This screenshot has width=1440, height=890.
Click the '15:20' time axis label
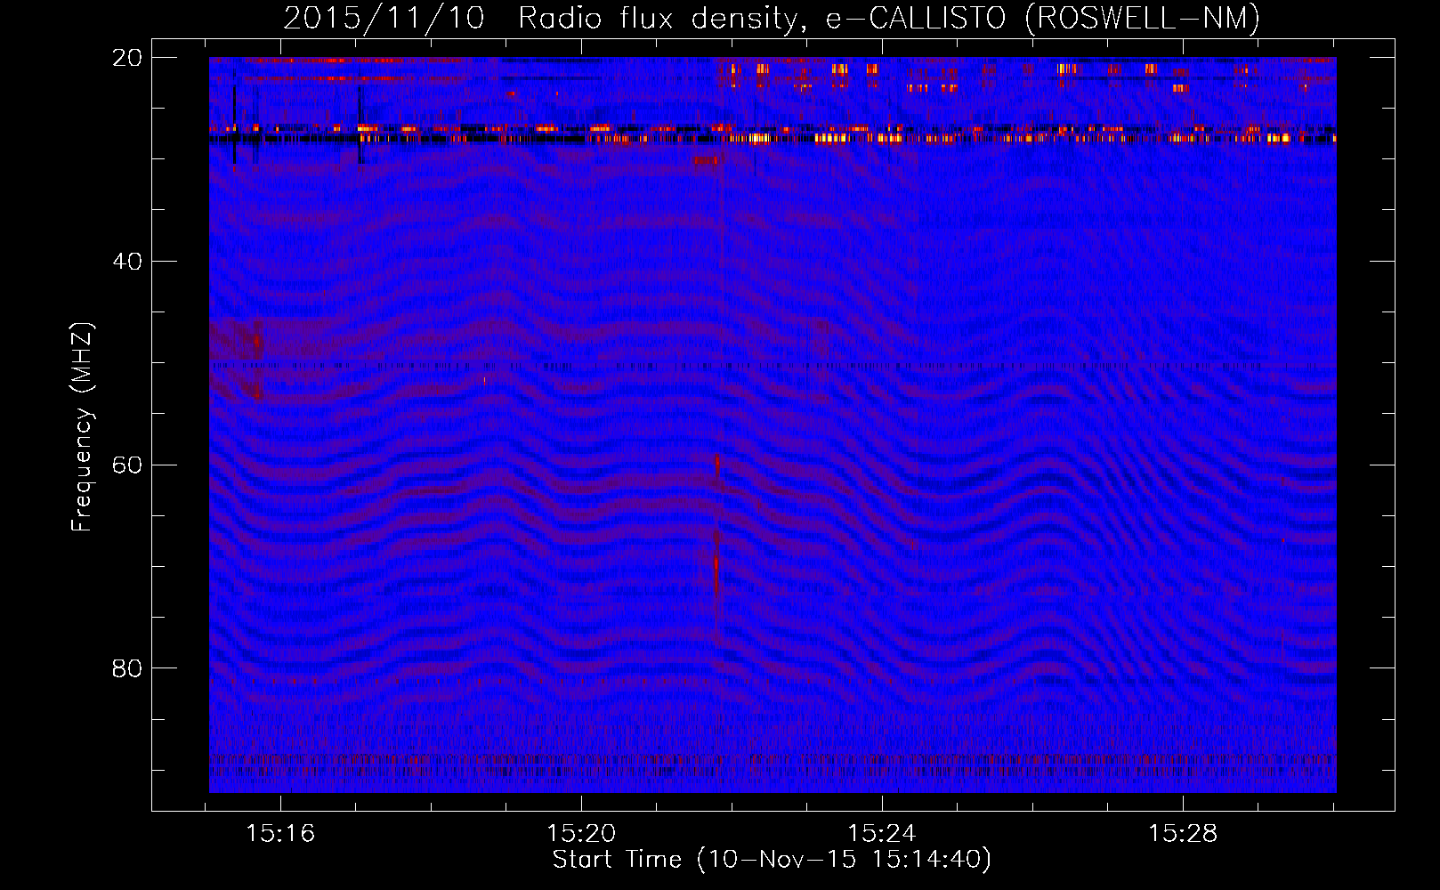581,834
